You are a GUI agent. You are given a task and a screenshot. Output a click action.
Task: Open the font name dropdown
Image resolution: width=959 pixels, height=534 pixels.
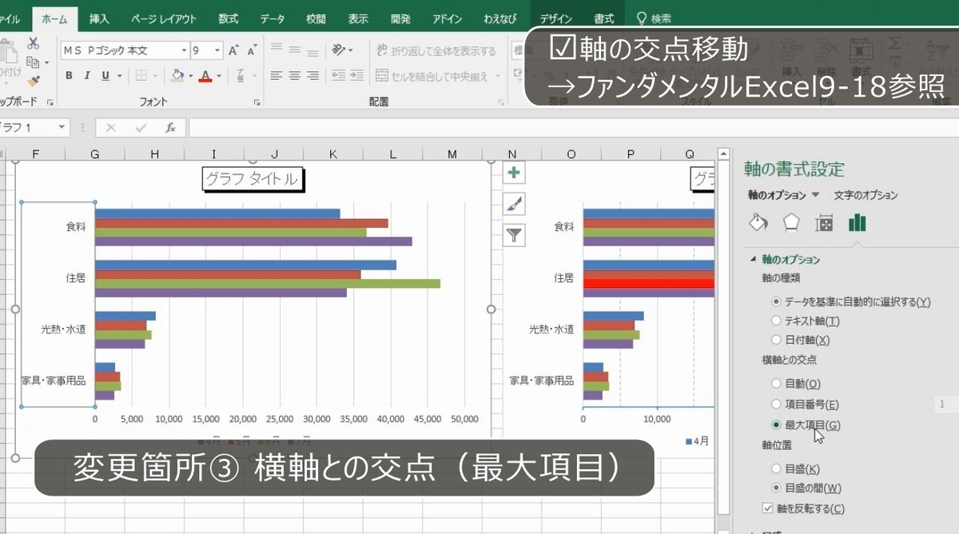pyautogui.click(x=185, y=50)
